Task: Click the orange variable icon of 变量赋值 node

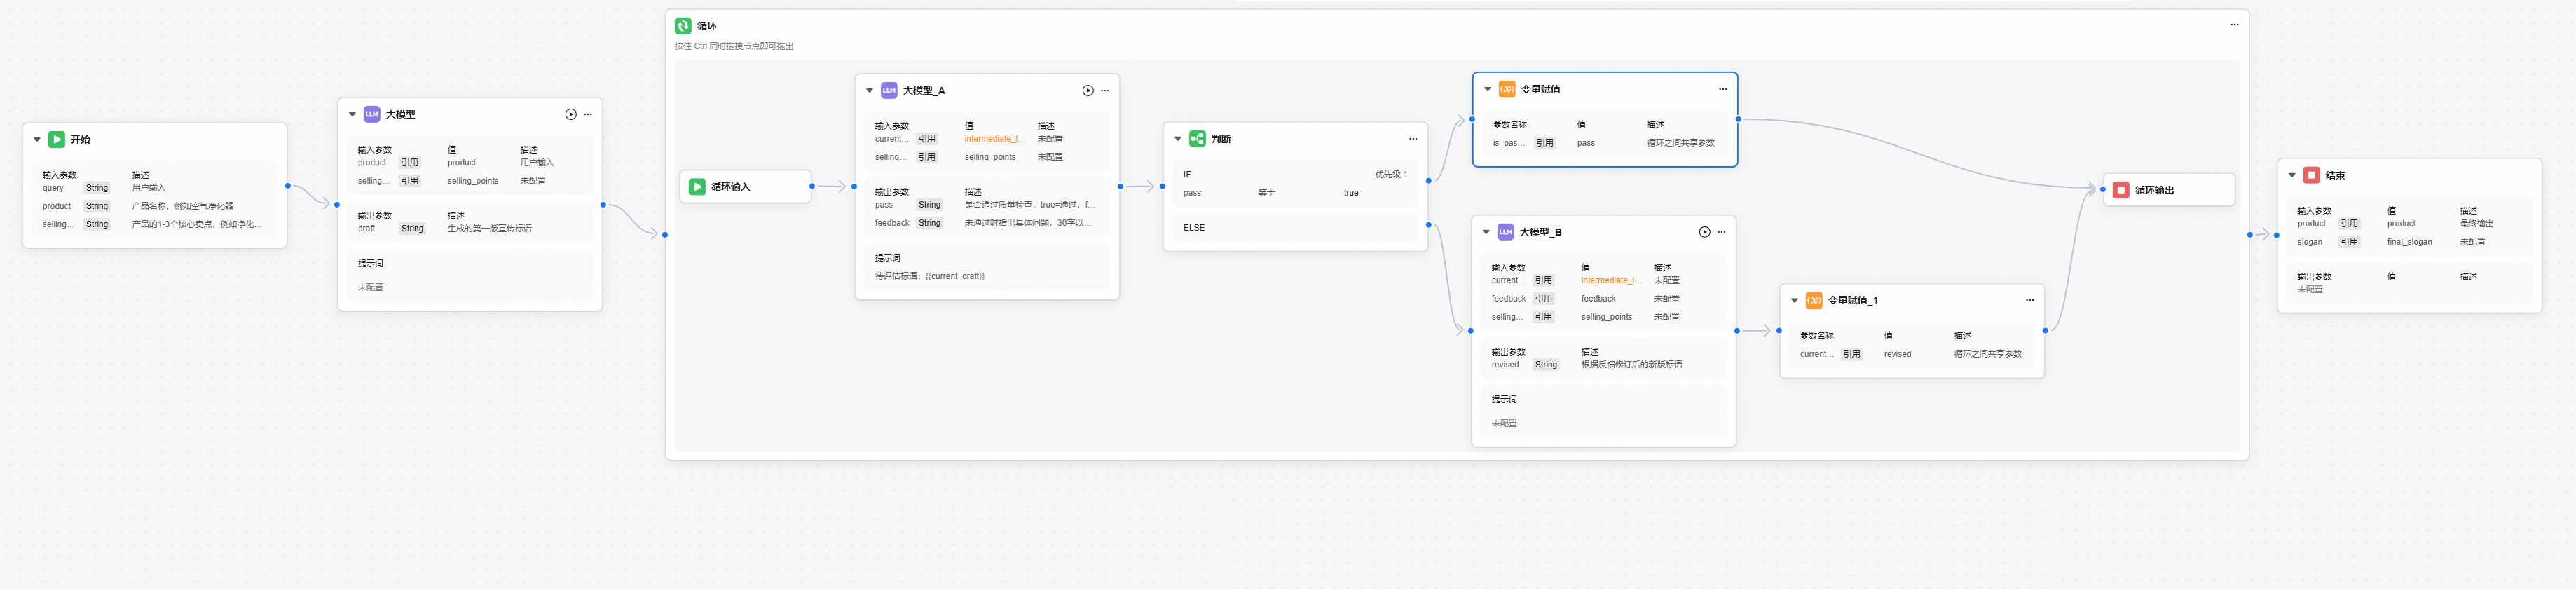Action: (1507, 89)
